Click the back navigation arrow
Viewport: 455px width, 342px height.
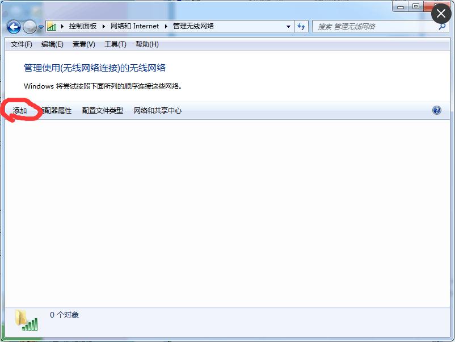click(x=13, y=27)
